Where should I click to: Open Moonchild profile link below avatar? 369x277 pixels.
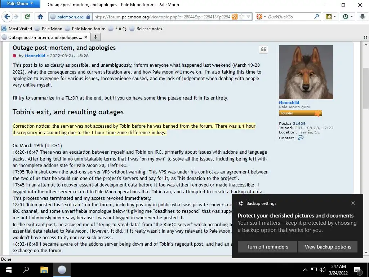[289, 102]
